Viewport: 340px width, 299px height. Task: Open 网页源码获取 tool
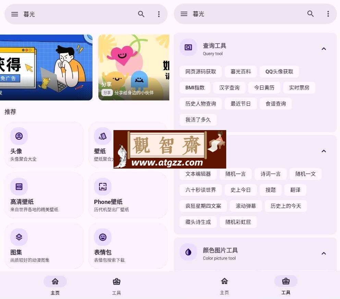(x=201, y=72)
